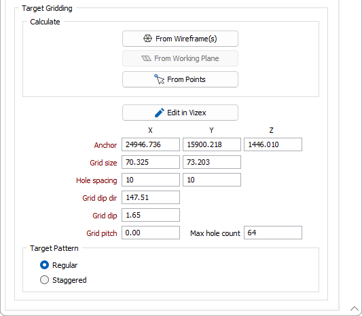Click the Grid size label
This screenshot has height=316, width=362.
[103, 163]
